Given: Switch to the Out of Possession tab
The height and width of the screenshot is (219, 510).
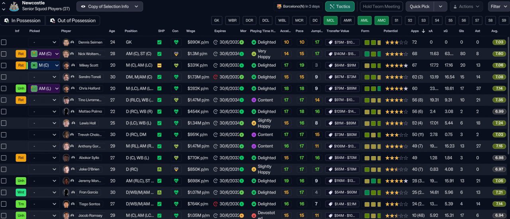Looking at the screenshot, I should point(73,21).
